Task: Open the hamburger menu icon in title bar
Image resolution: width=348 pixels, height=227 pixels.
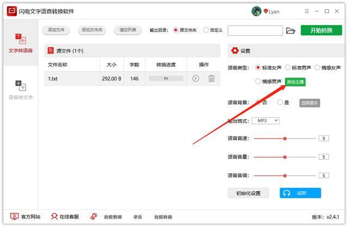Action: (x=307, y=11)
